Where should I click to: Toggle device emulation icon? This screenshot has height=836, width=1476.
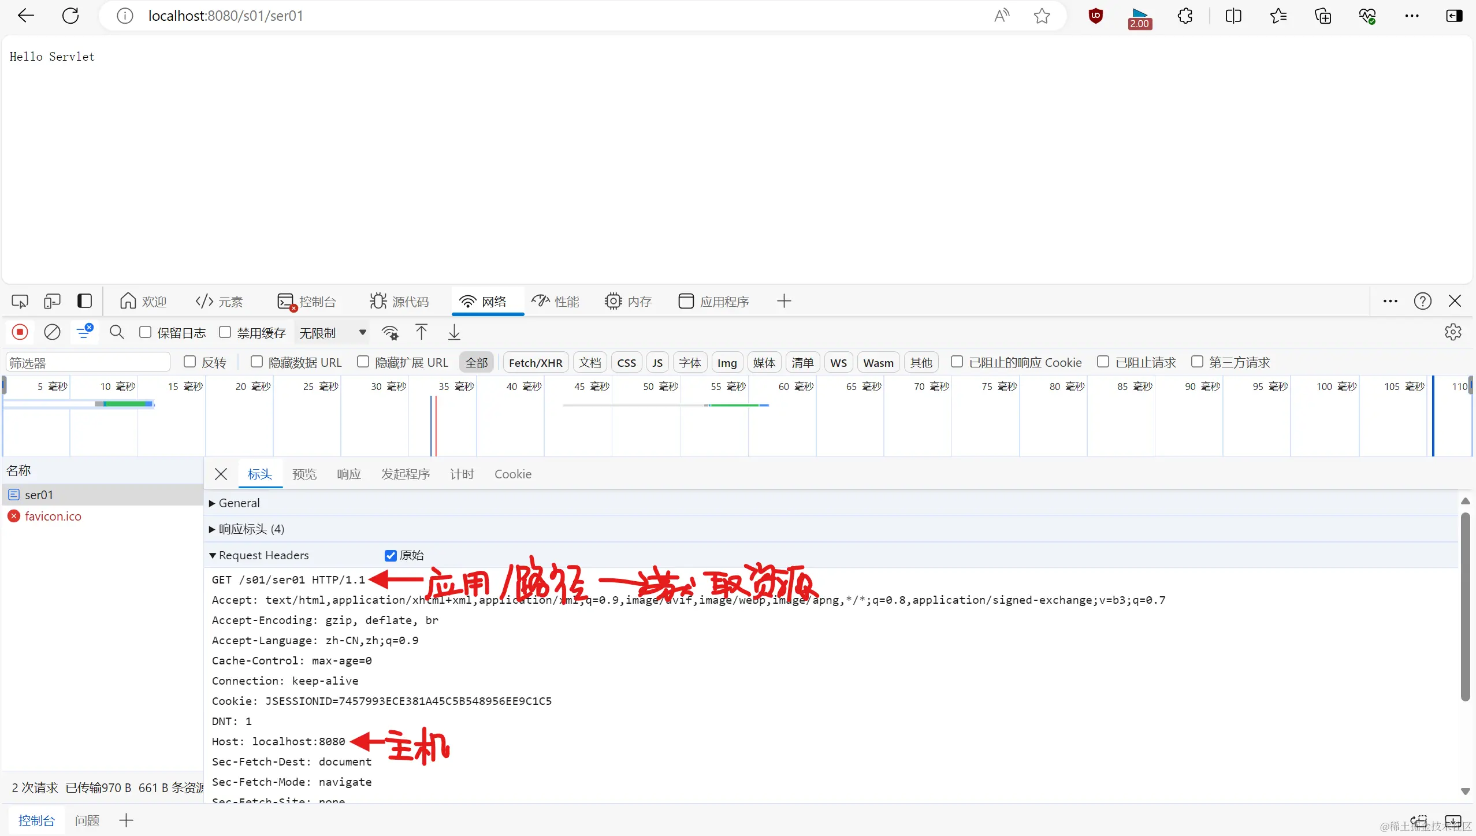[52, 301]
